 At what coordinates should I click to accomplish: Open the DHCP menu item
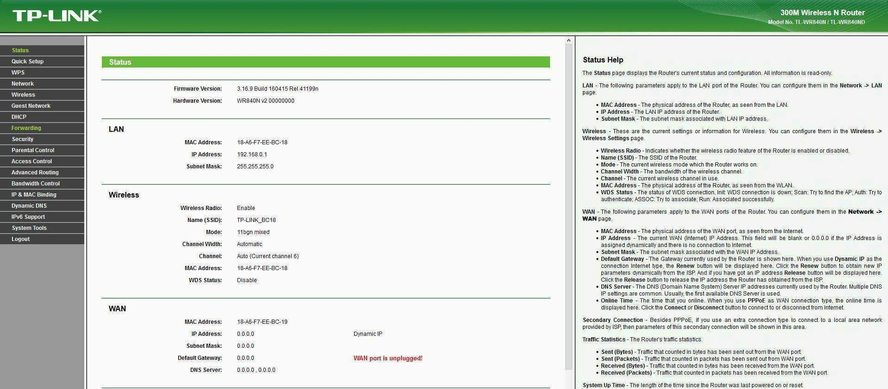click(42, 117)
